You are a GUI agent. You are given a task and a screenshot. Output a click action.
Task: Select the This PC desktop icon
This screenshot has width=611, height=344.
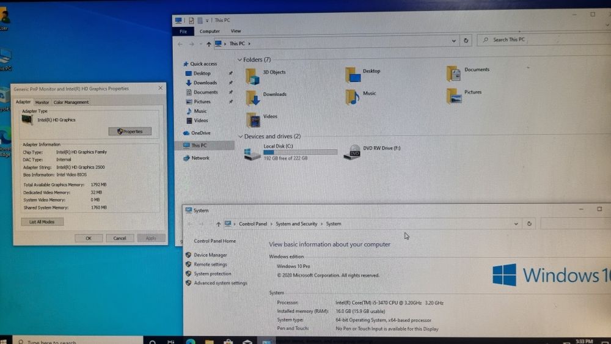[5, 60]
